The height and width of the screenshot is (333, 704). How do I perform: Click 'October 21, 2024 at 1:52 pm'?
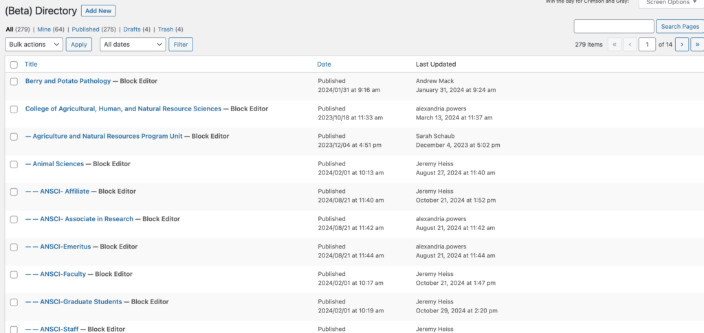pyautogui.click(x=456, y=200)
